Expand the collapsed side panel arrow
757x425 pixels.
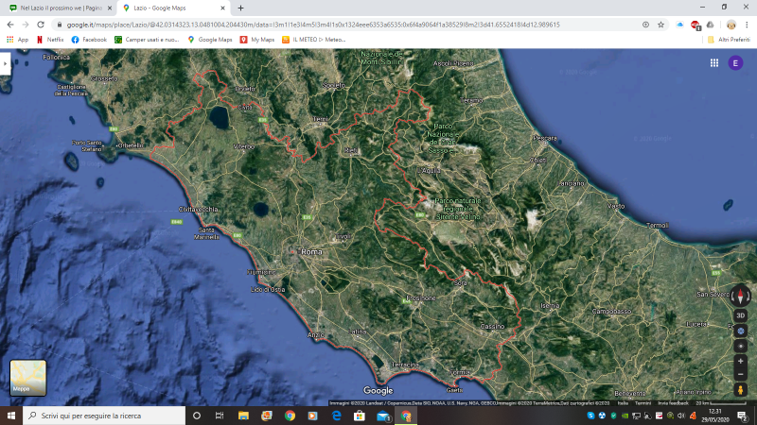point(5,63)
